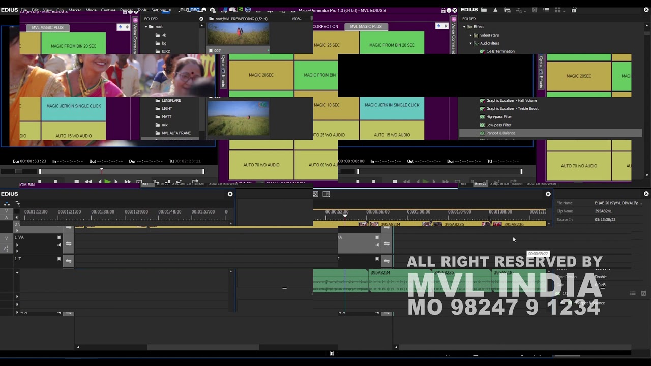Select Graphic Equalizer - Treble Boost effect
This screenshot has height=366, width=651.
(512, 109)
